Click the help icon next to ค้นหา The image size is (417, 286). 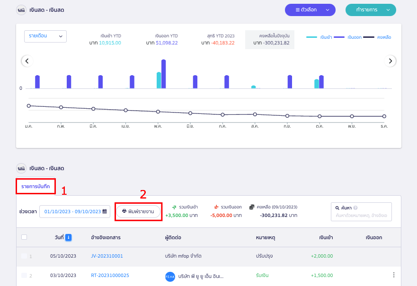click(x=355, y=208)
